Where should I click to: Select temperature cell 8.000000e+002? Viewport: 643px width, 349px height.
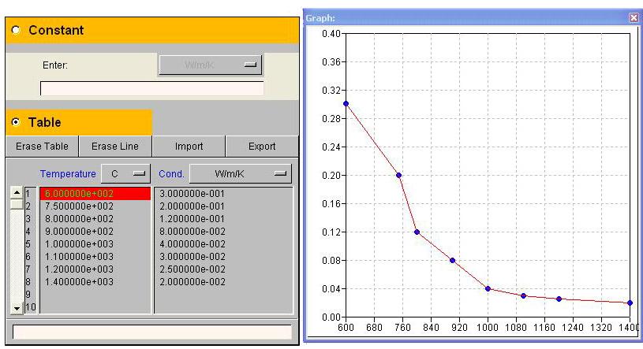point(95,219)
